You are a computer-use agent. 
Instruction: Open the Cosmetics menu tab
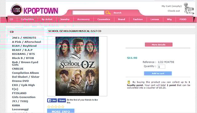click(x=104, y=19)
